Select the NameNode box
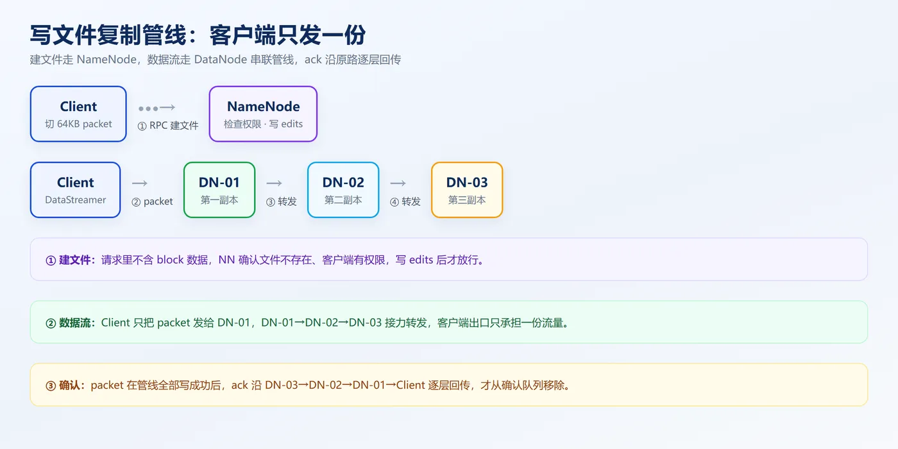This screenshot has height=449, width=898. click(263, 114)
